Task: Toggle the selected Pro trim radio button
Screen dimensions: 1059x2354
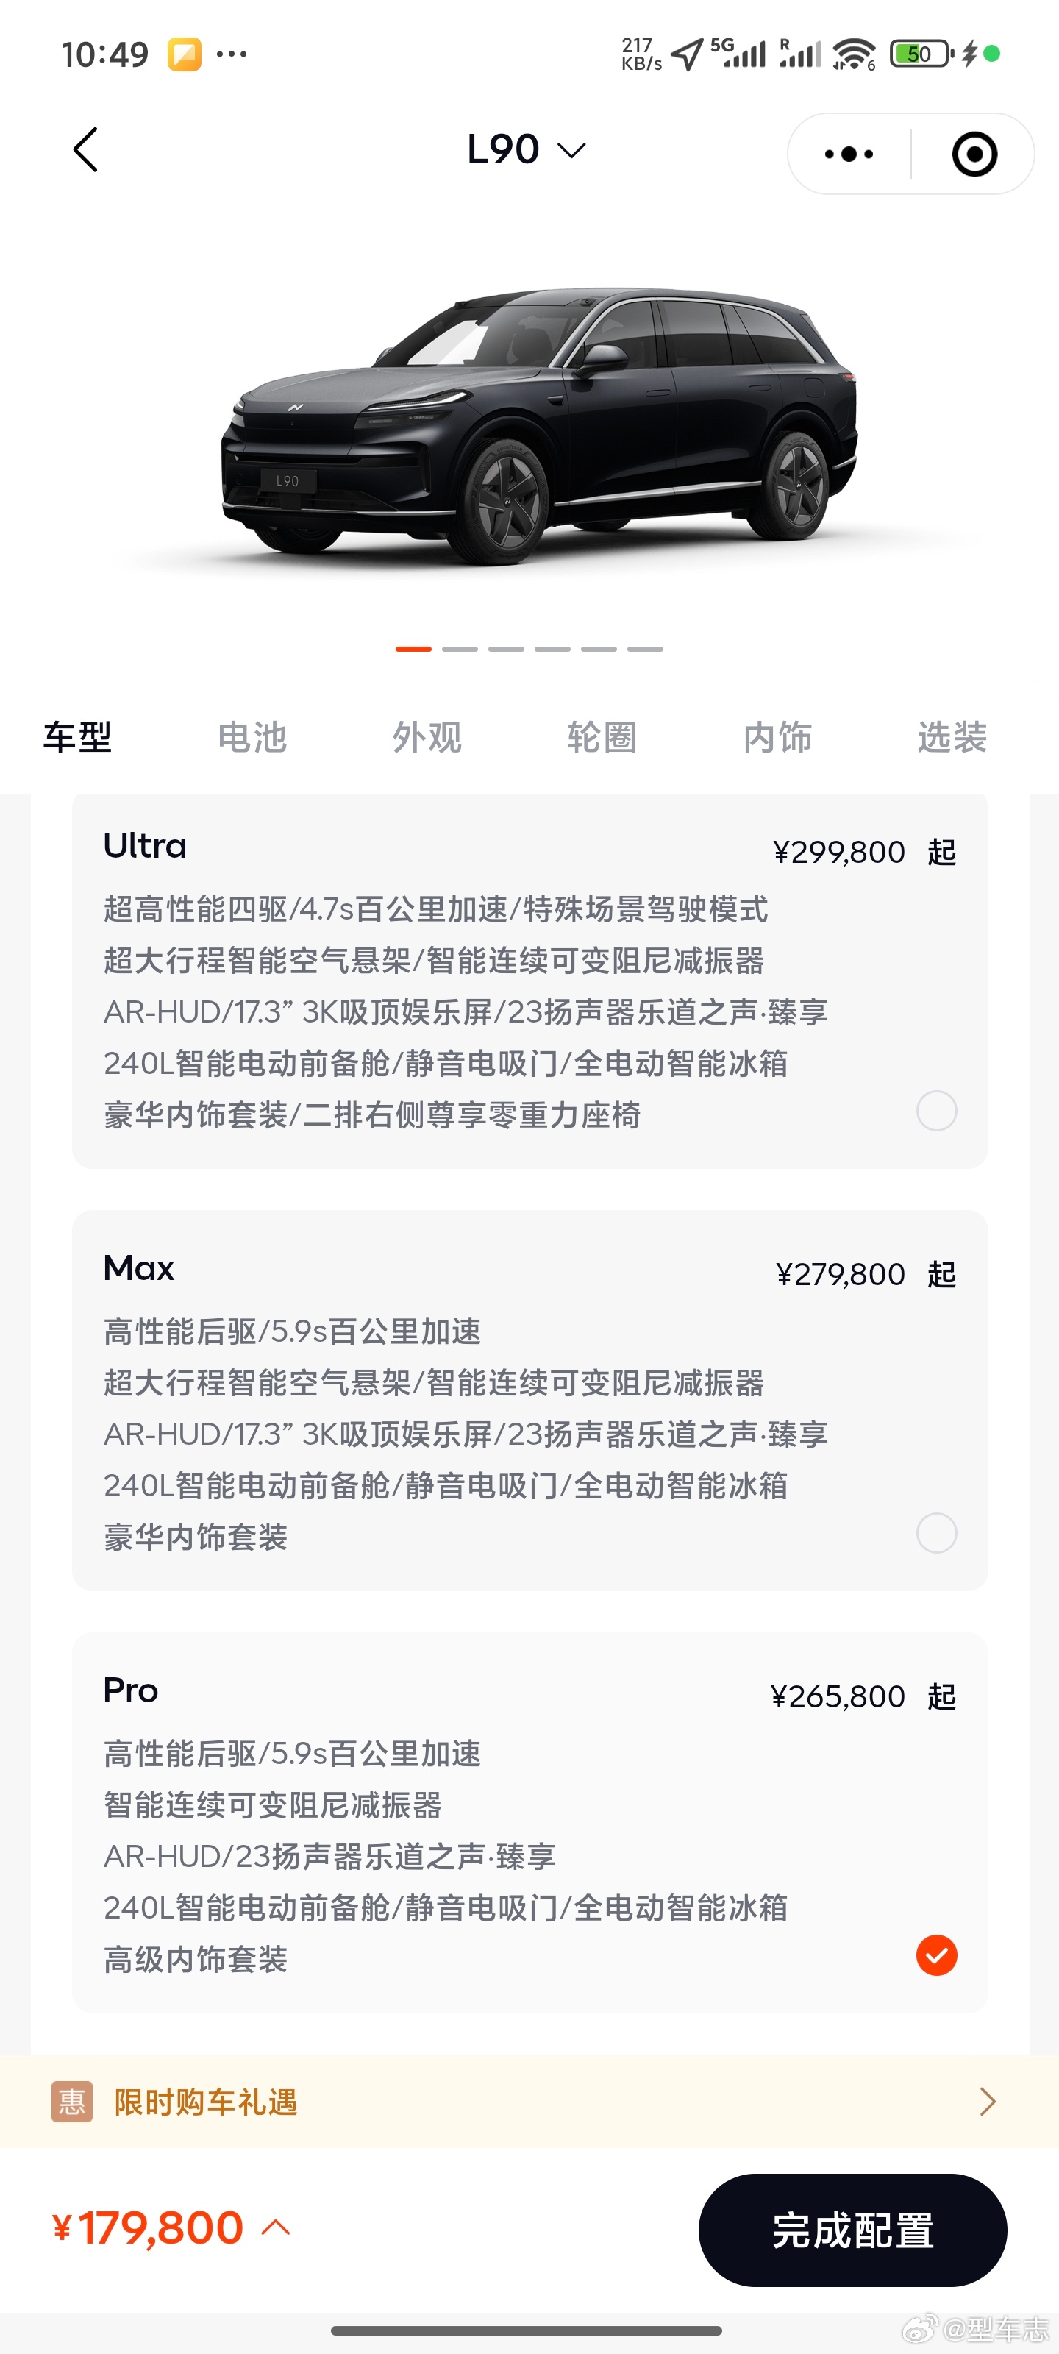Action: [x=937, y=1955]
